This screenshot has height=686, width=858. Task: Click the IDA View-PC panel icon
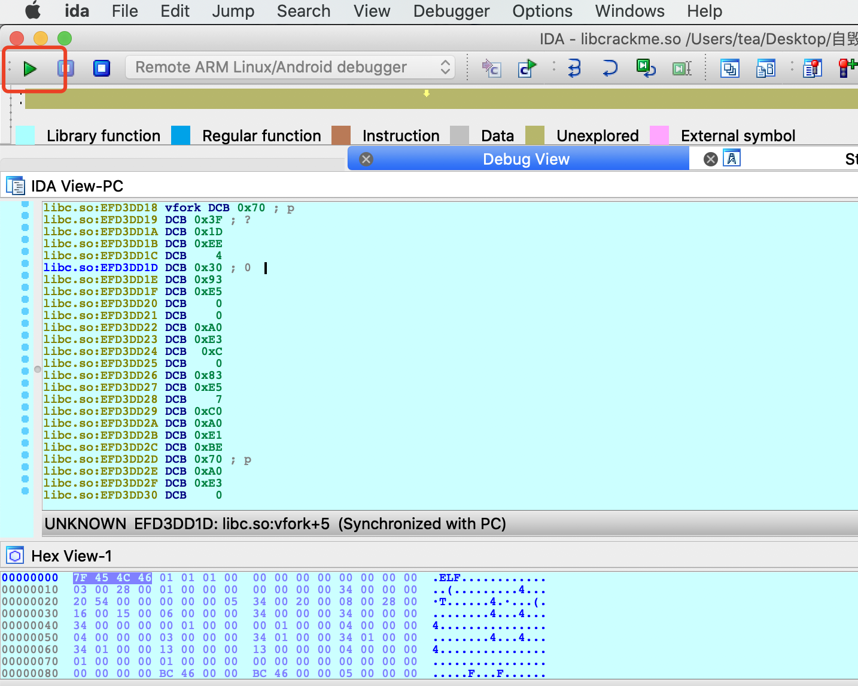tap(15, 186)
